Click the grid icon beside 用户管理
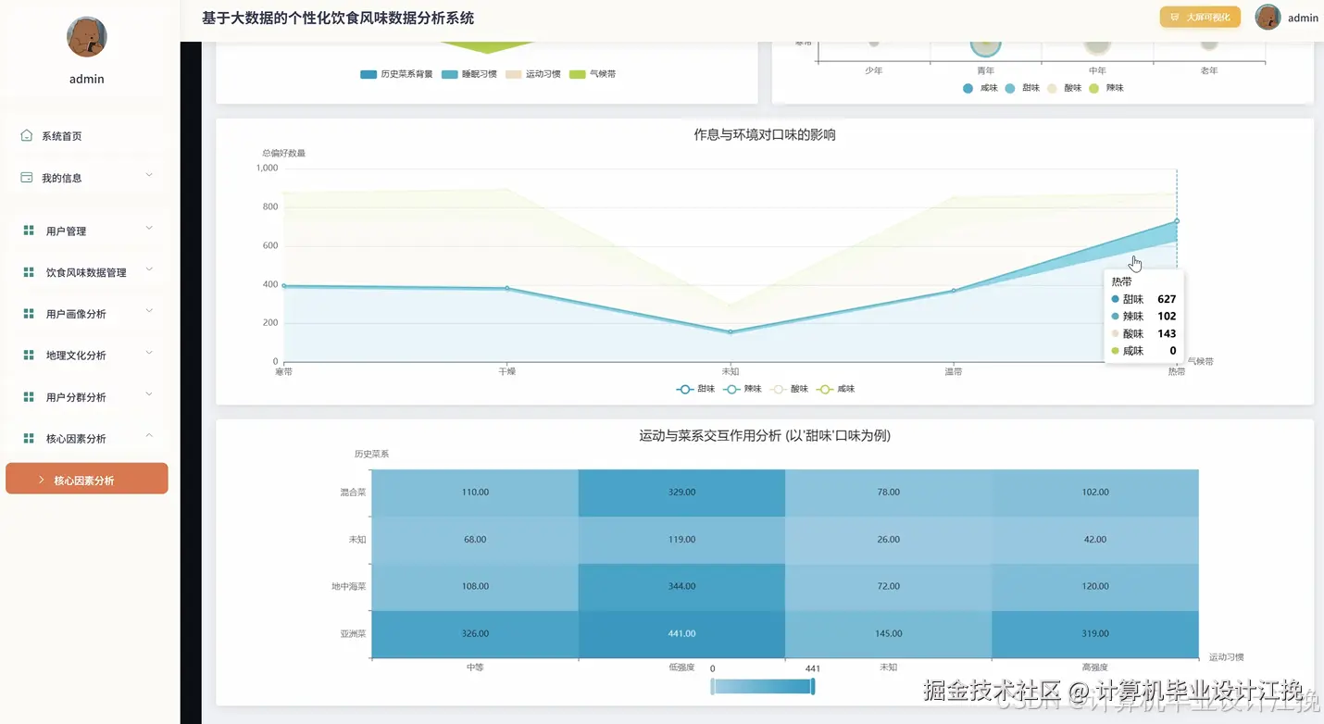The image size is (1324, 724). coord(29,231)
